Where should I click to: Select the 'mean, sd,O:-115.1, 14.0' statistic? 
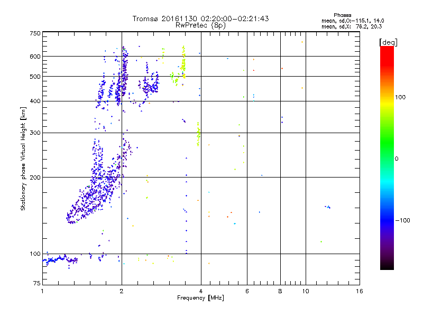coord(353,21)
